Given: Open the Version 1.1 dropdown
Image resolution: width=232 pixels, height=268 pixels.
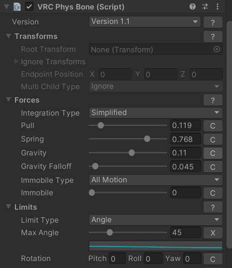Looking at the screenshot, I should click(x=145, y=22).
